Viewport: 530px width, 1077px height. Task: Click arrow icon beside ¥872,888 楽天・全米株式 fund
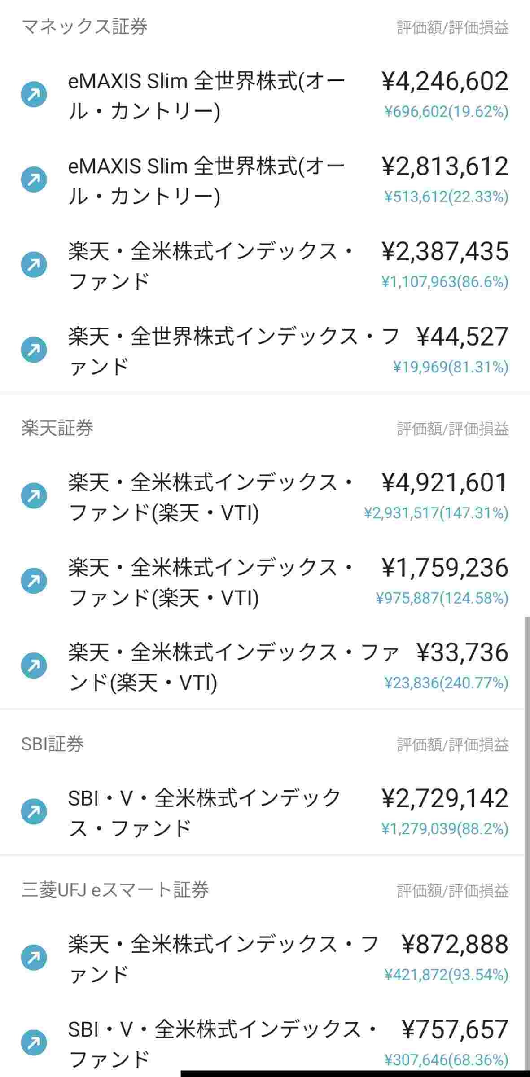(34, 958)
